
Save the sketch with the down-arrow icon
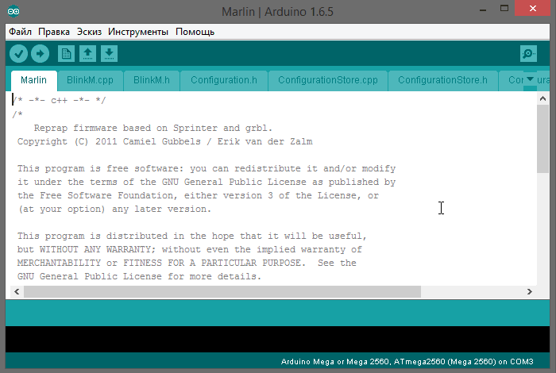(x=110, y=54)
